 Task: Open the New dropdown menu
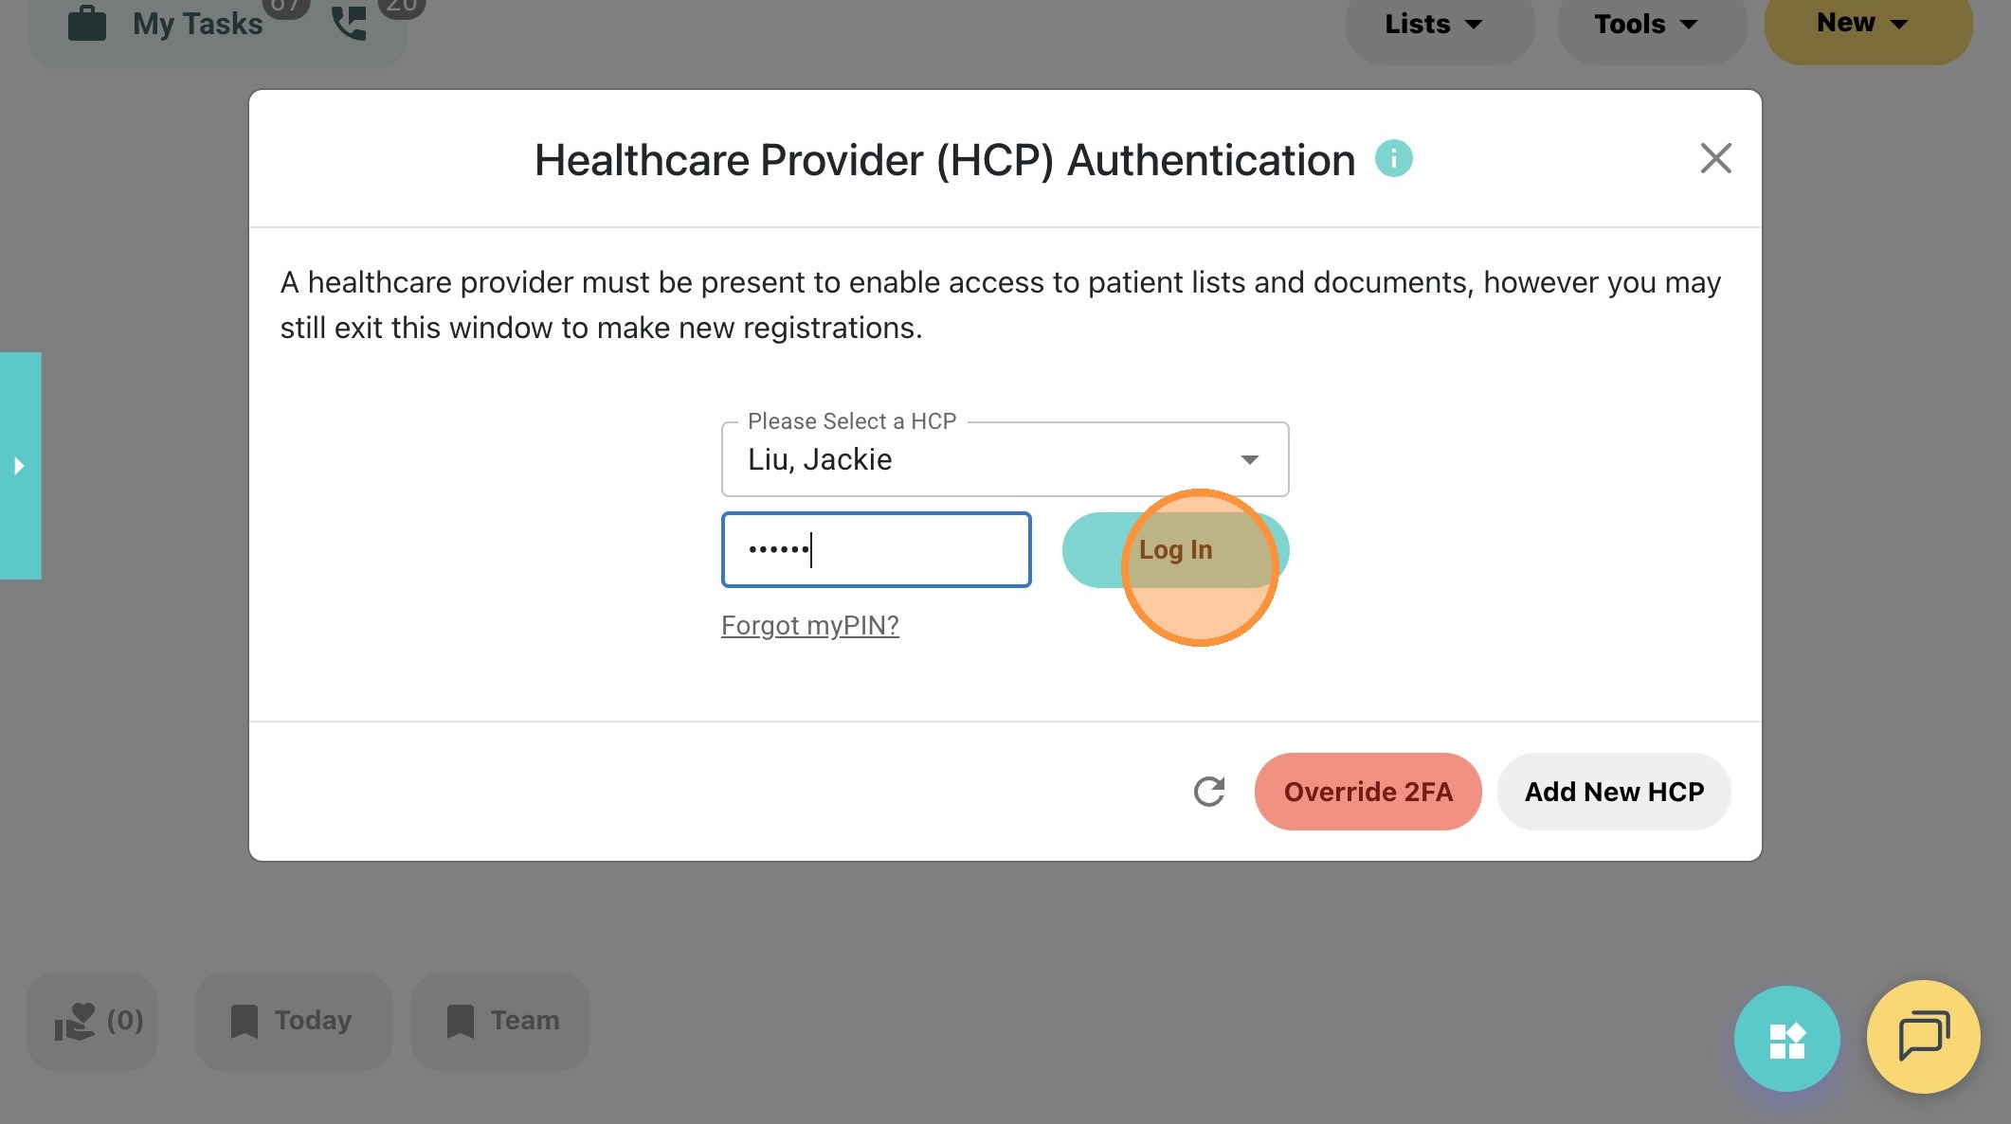point(1862,23)
